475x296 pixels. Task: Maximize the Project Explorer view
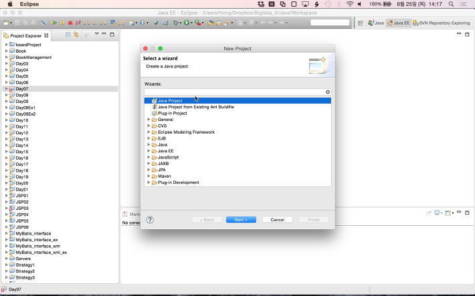click(112, 35)
